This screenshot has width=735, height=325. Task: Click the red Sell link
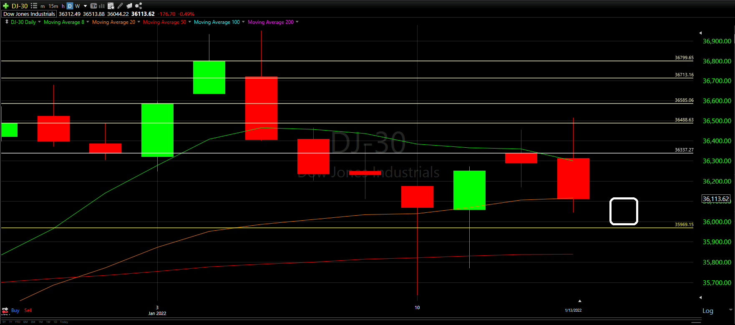(x=28, y=310)
